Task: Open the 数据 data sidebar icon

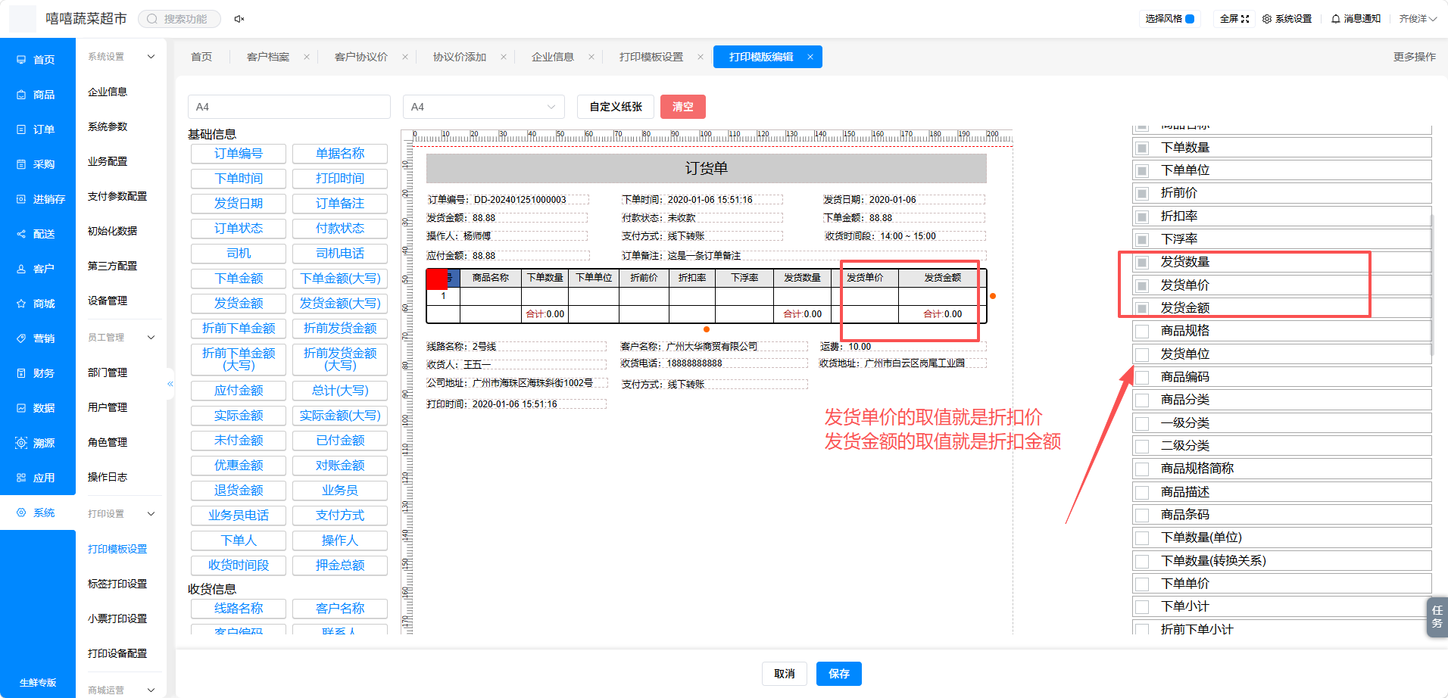Action: pos(21,408)
